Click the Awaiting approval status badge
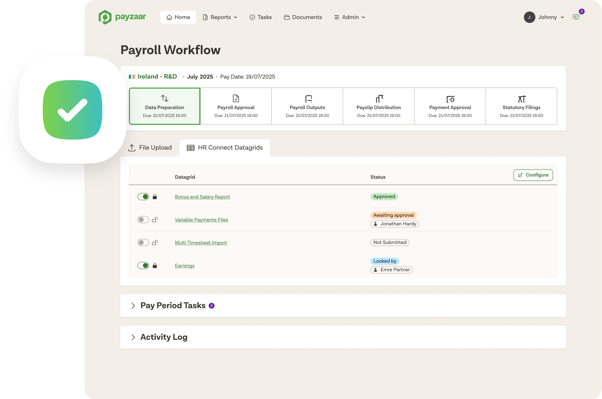This screenshot has width=602, height=399. pyautogui.click(x=394, y=215)
